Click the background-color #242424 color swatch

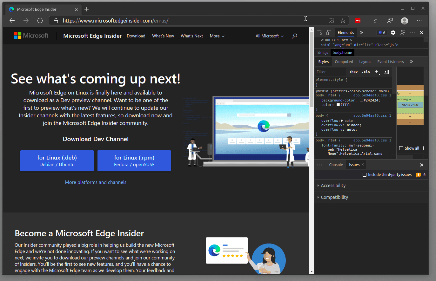coord(361,101)
